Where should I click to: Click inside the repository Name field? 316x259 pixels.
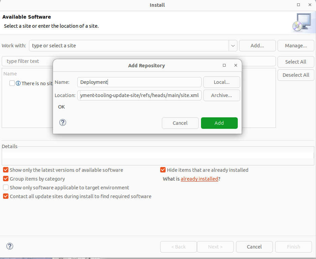(139, 82)
